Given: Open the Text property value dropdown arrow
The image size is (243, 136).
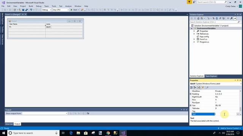Looking at the screenshot, I should [238, 114].
